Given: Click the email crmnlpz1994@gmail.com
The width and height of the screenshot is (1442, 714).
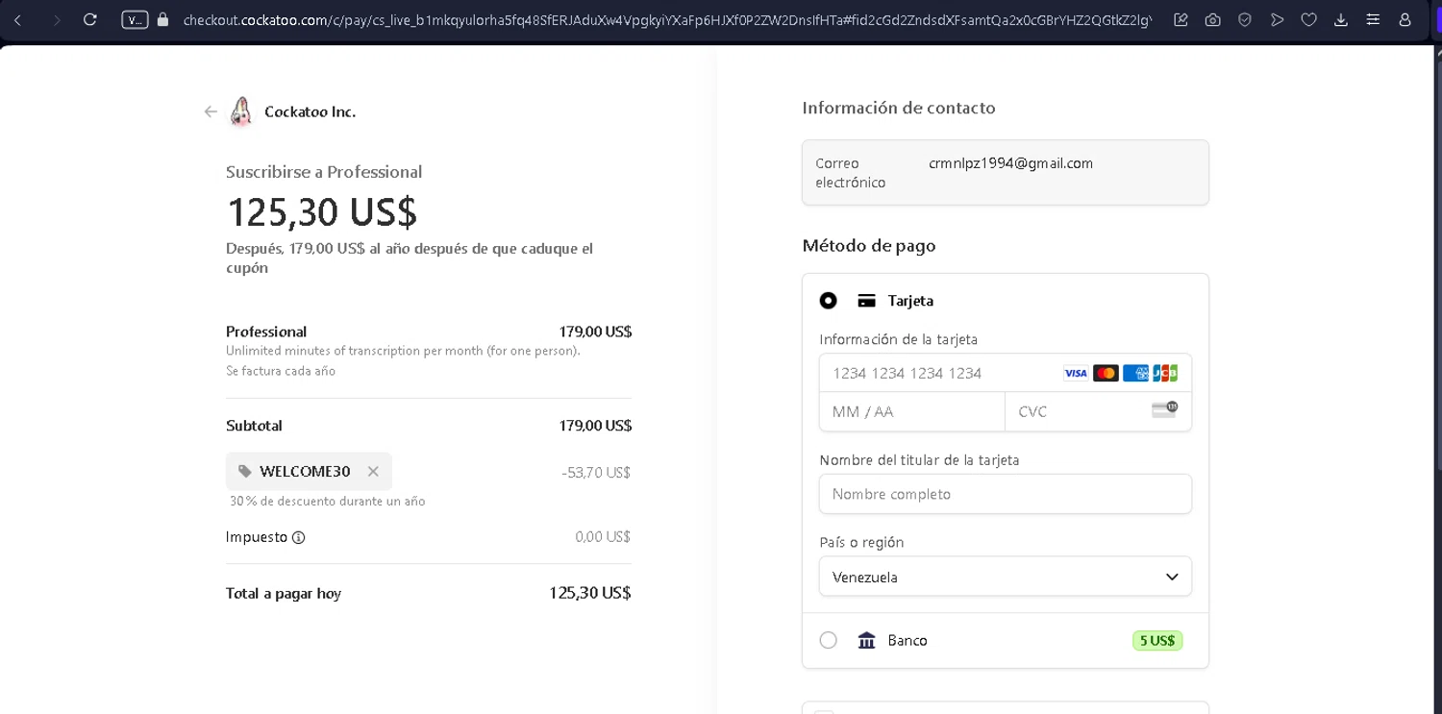Looking at the screenshot, I should [1010, 163].
